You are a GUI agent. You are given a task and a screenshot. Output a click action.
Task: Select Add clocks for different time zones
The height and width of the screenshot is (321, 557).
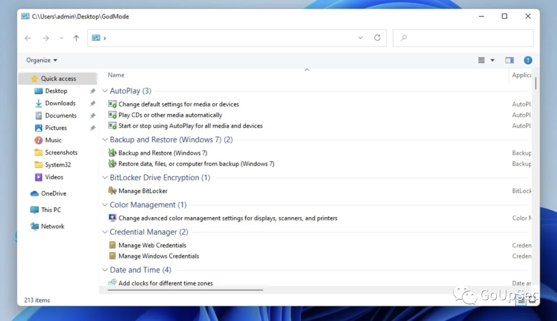tap(166, 283)
